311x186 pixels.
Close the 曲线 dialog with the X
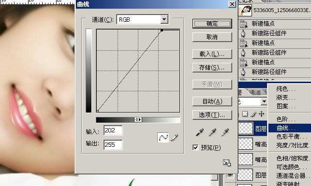tap(232, 4)
